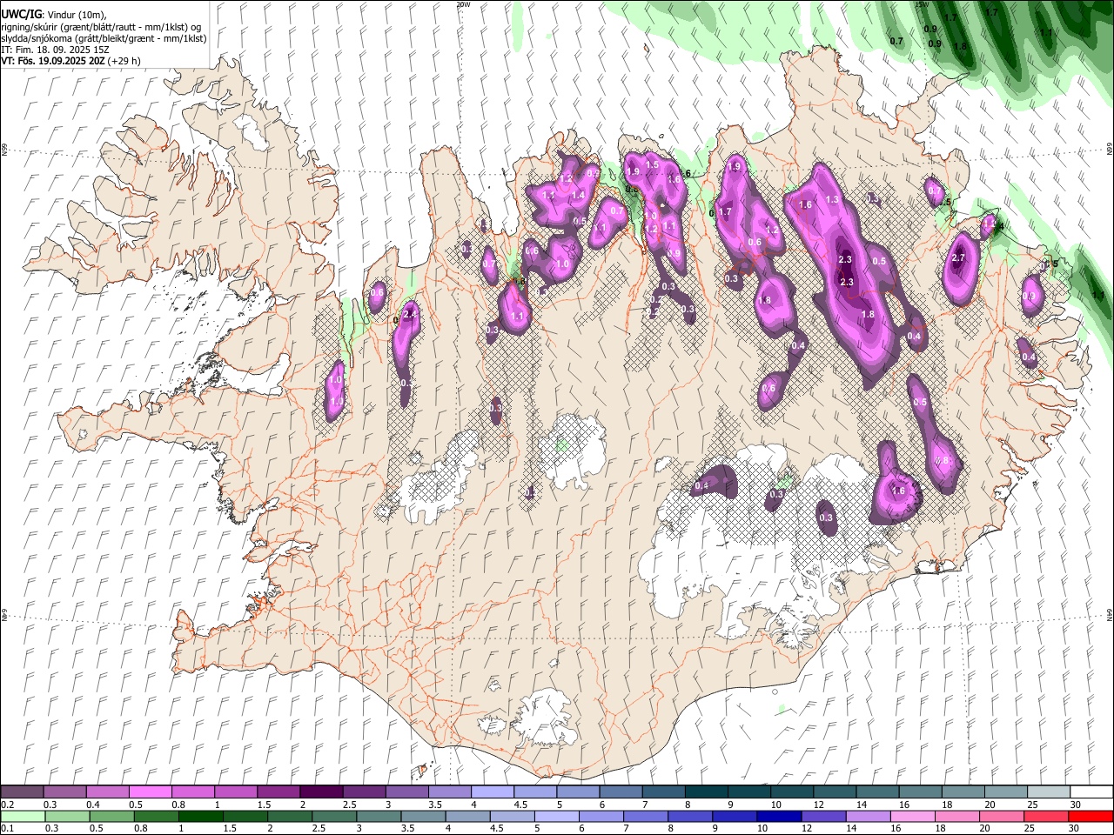
Task: Pick the bright red rain swatch between 25 and 30
Action: point(1046,816)
